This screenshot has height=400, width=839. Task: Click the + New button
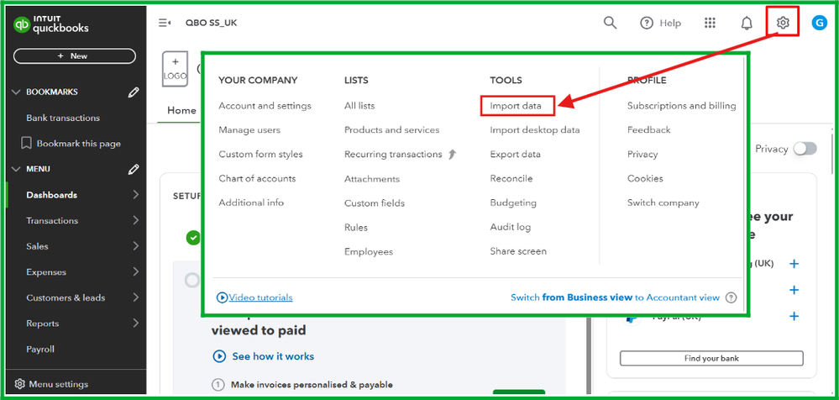click(74, 55)
